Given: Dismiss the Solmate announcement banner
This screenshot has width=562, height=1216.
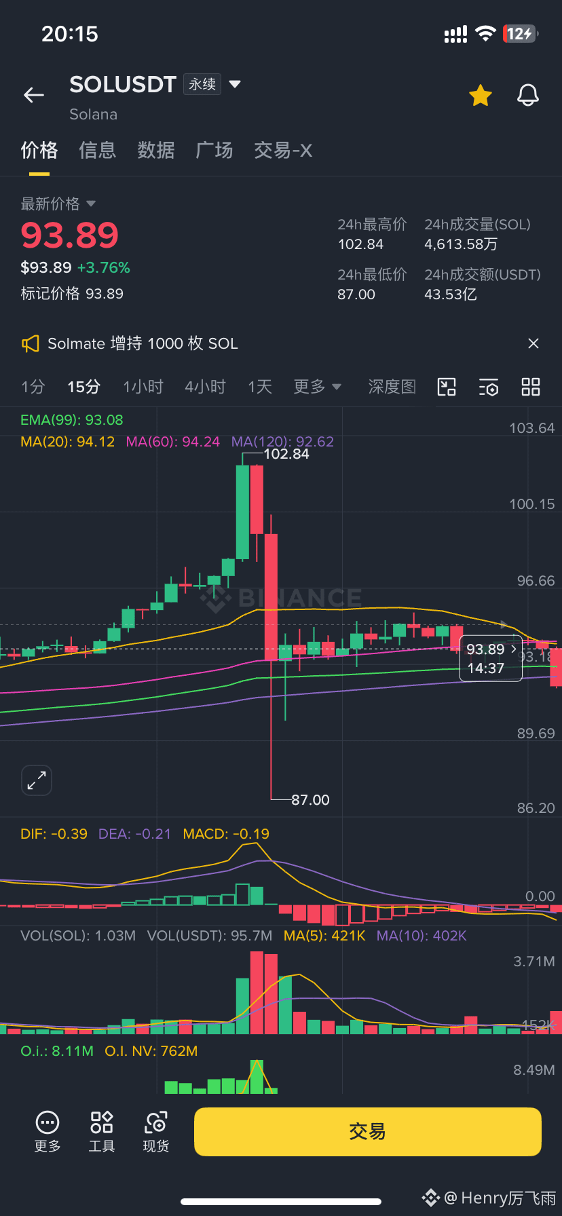Looking at the screenshot, I should coord(533,343).
